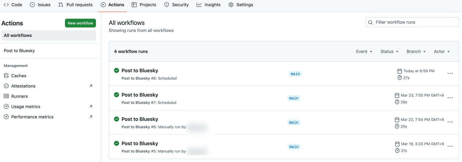
Task: Open Post to Bluesky run #7
Action: [x=140, y=95]
